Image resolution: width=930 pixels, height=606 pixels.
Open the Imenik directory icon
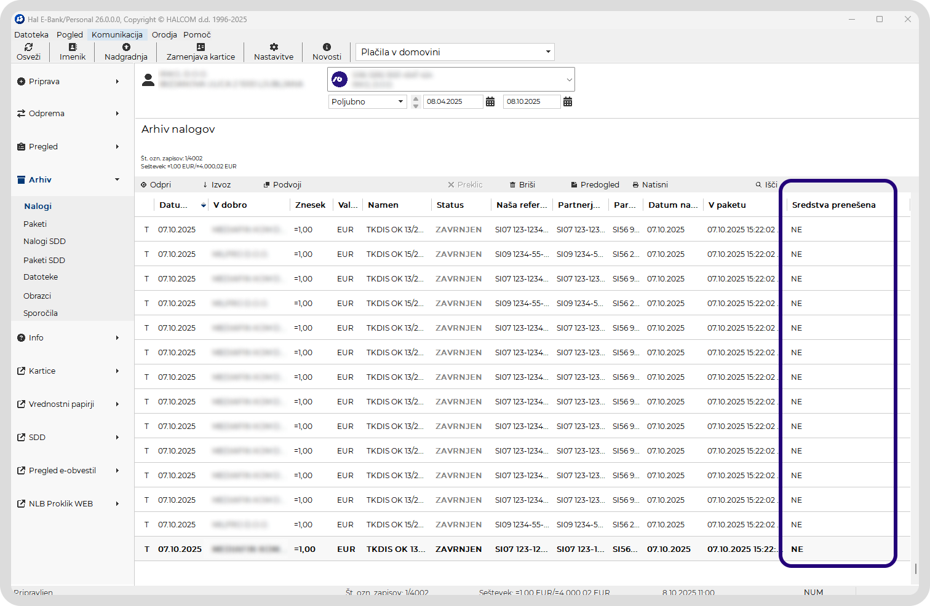point(73,47)
